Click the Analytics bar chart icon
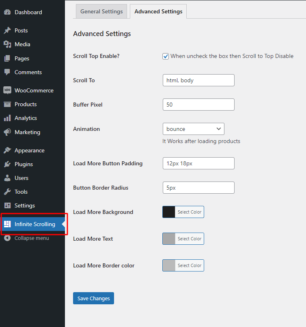Image resolution: width=306 pixels, height=327 pixels. tap(7, 118)
